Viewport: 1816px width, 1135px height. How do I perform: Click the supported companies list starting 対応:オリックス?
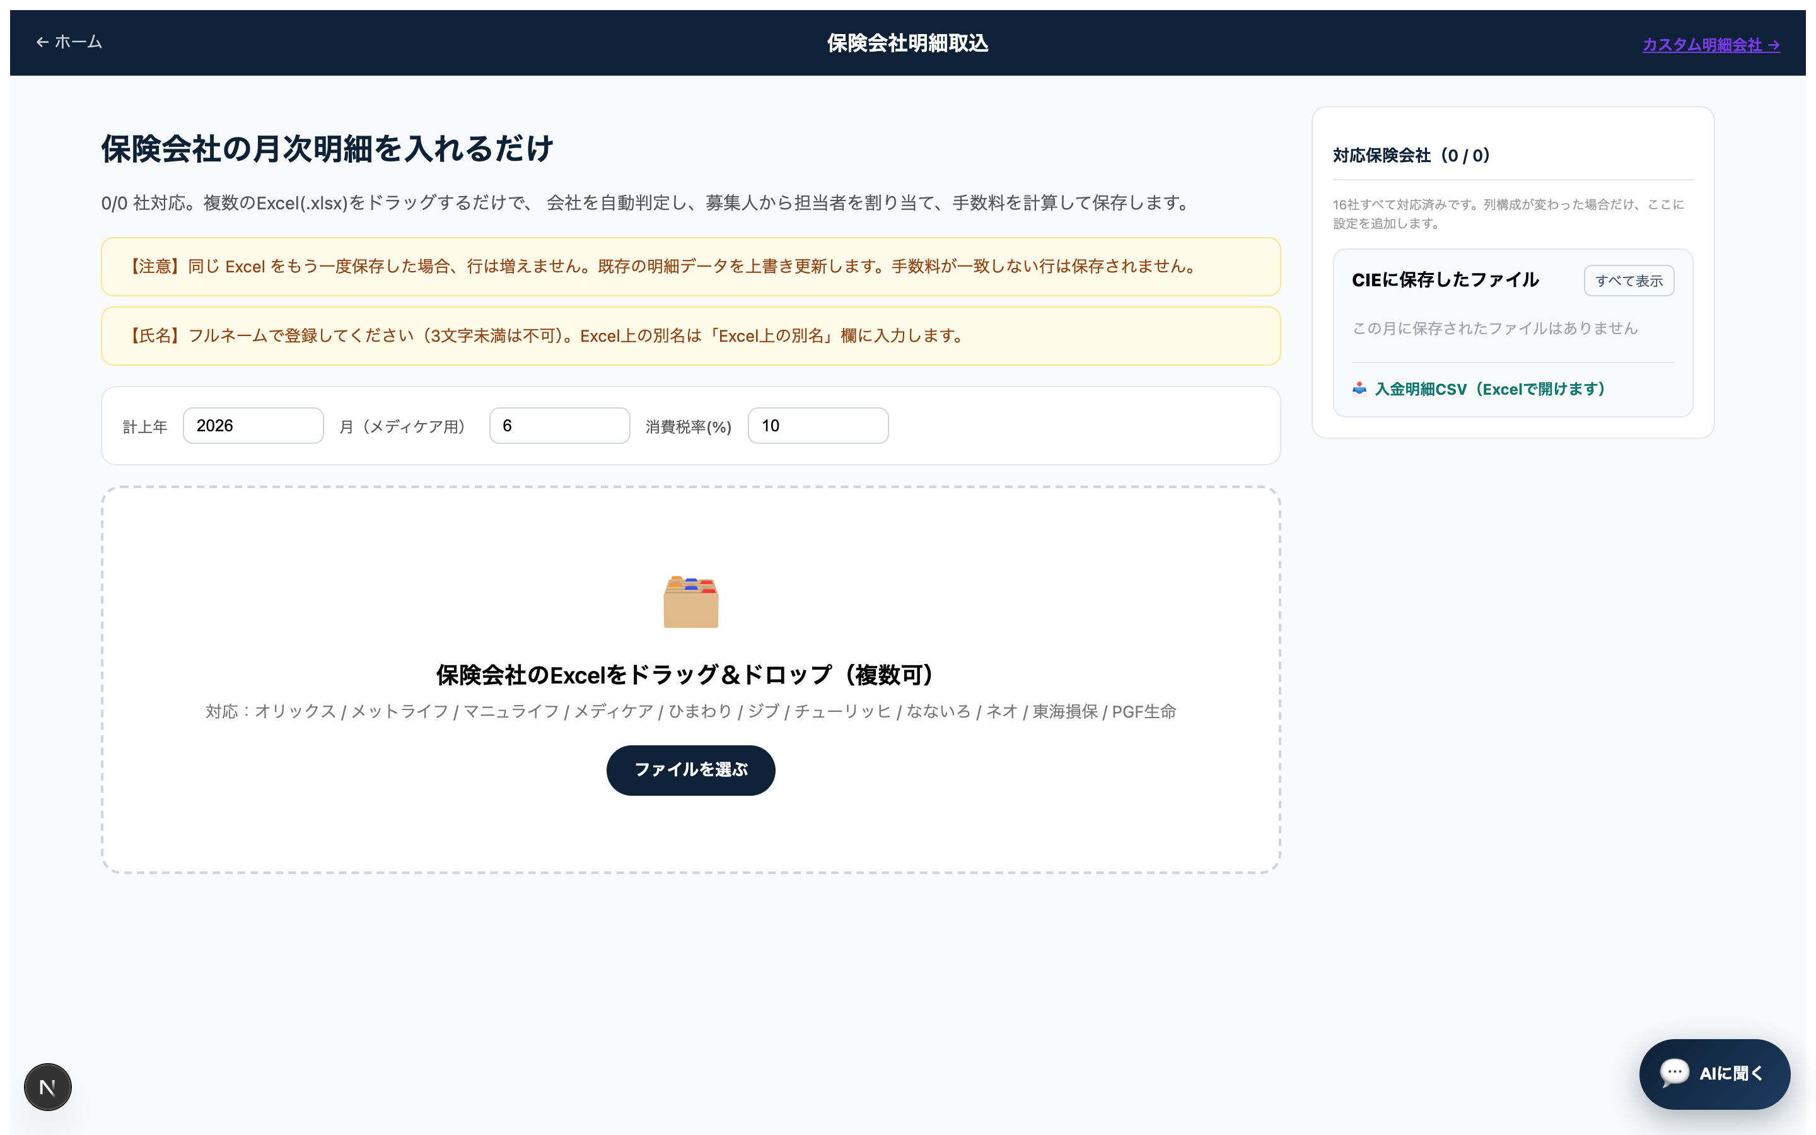[x=690, y=711]
